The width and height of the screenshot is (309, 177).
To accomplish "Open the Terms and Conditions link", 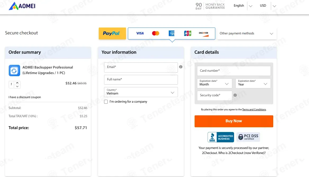I will (x=254, y=110).
